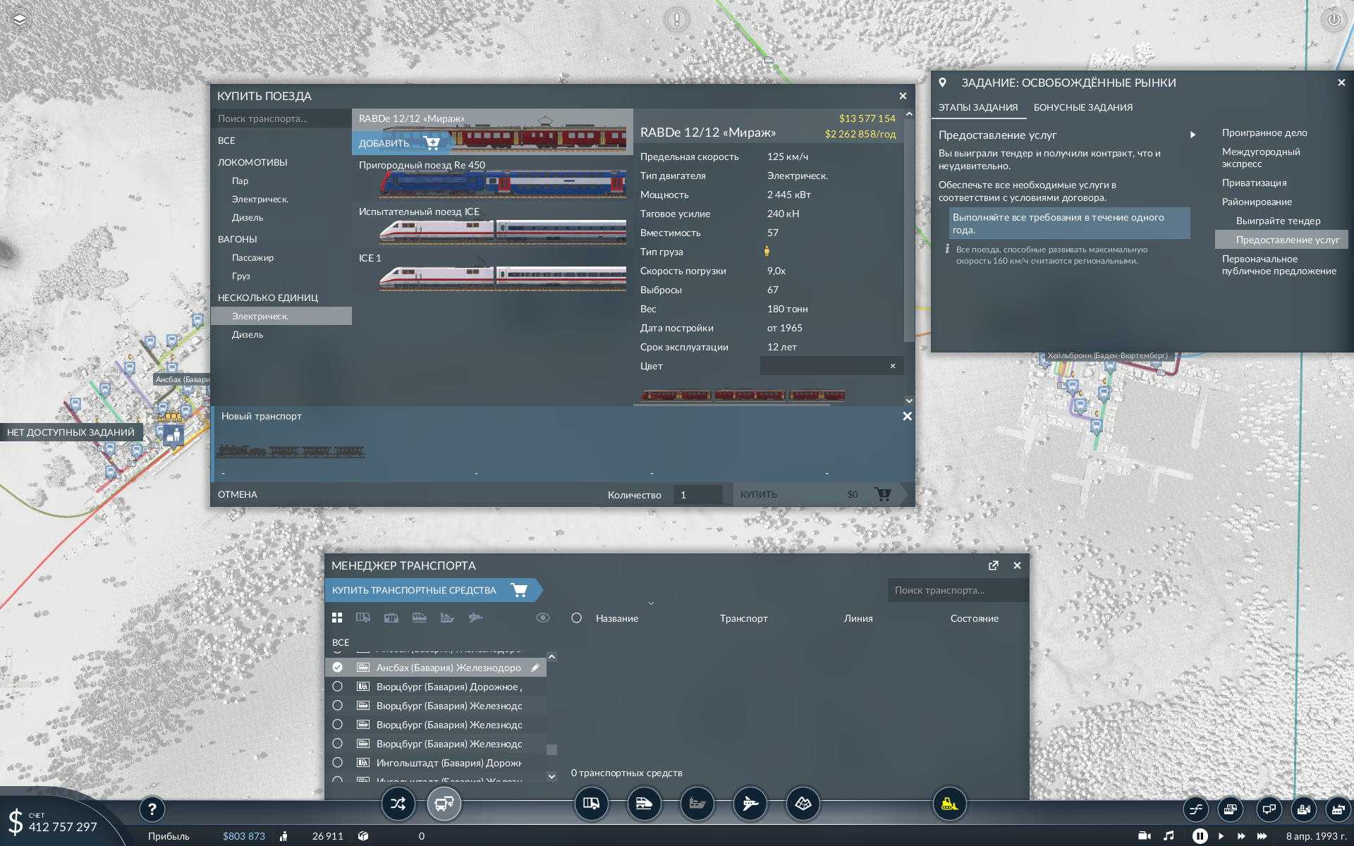Open the ship construction menu
The width and height of the screenshot is (1354, 846).
[697, 803]
